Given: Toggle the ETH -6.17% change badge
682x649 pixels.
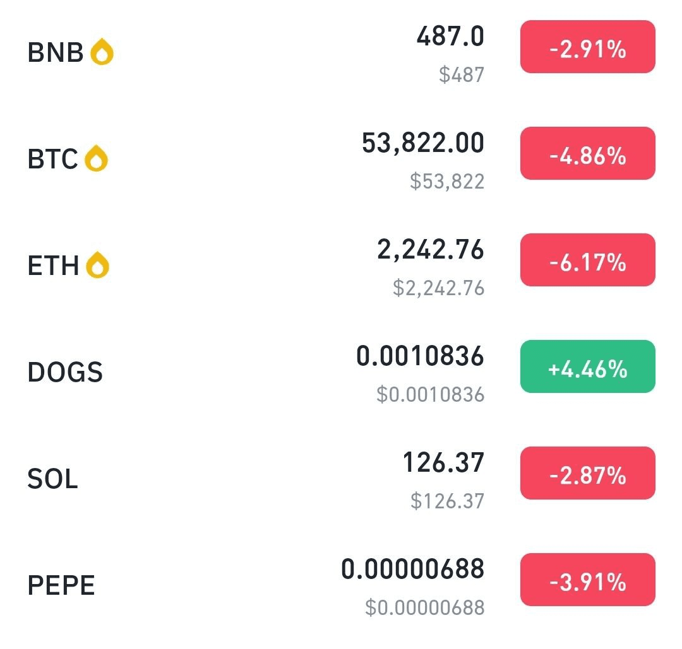Looking at the screenshot, I should pos(588,260).
